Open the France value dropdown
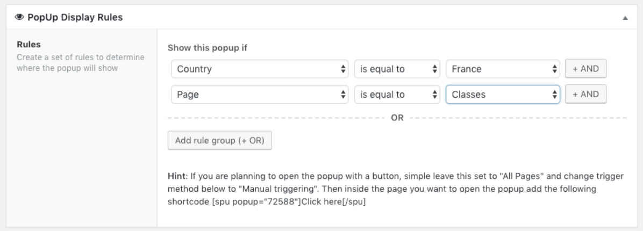Viewport: 643px width, 231px height. (503, 69)
